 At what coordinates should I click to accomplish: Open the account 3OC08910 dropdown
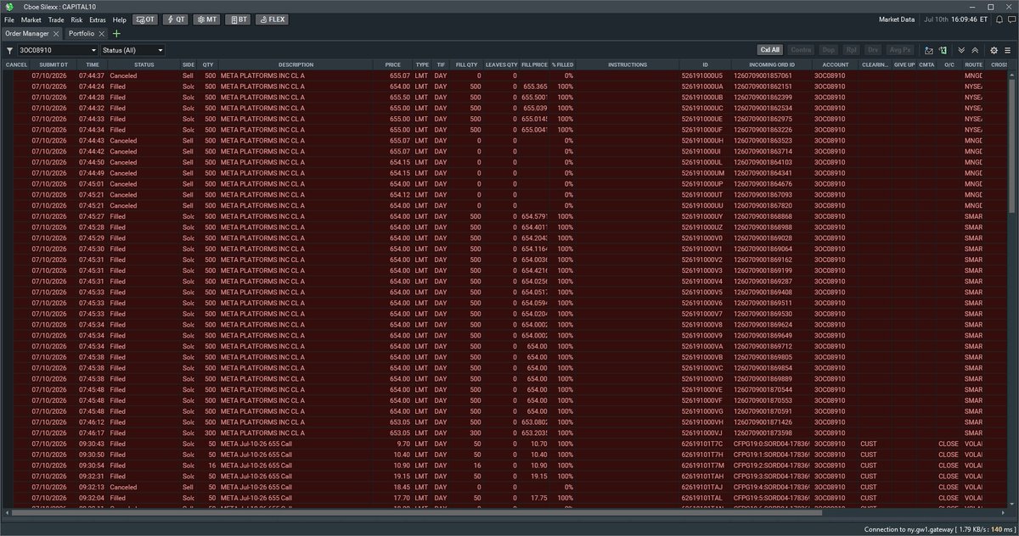tap(58, 51)
